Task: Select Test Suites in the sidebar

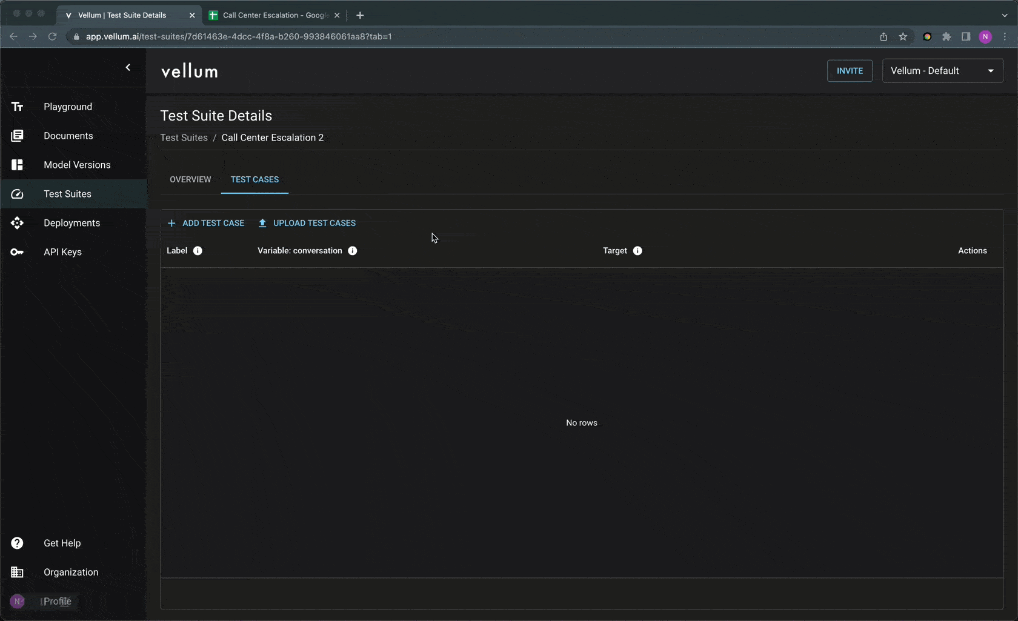Action: point(73,194)
